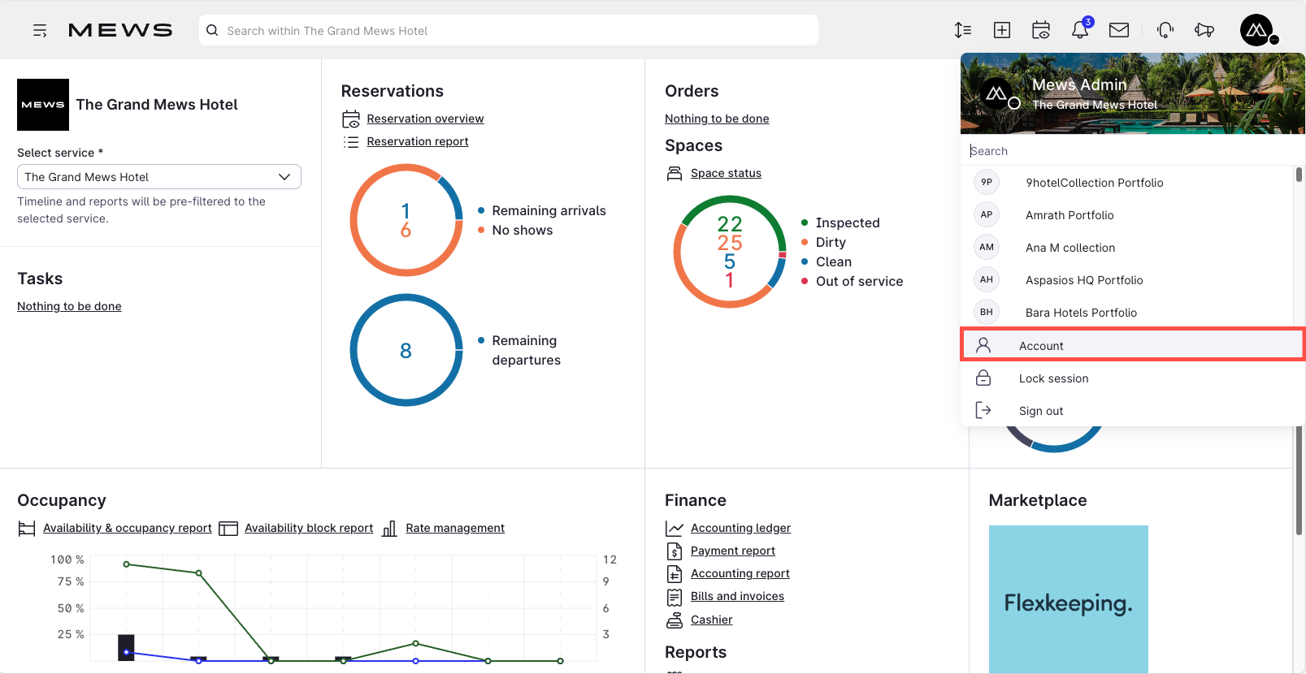Click the headset support icon
The width and height of the screenshot is (1306, 674).
1165,30
